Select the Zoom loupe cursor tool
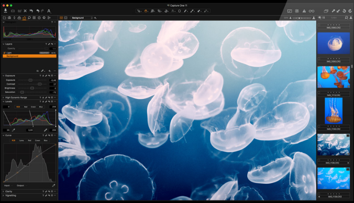This screenshot has height=203, width=354. 152,11
